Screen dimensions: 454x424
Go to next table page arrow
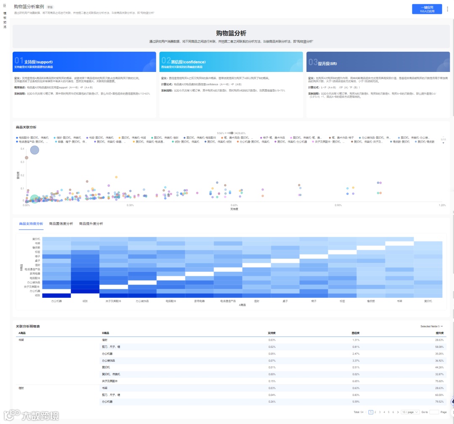click(398, 412)
